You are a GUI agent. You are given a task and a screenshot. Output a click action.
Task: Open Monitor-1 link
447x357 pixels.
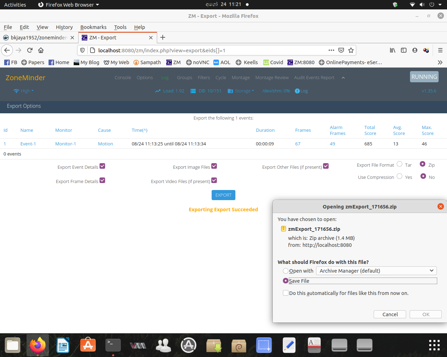[65, 144]
